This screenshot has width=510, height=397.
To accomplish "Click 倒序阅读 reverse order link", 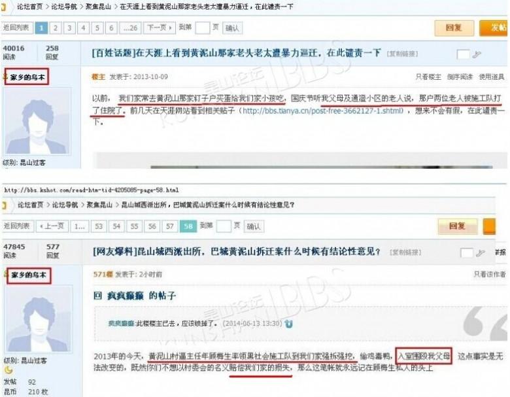I will coord(460,77).
